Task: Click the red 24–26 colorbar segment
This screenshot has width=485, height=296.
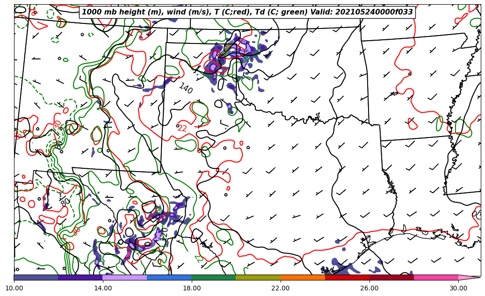Action: pos(347,277)
